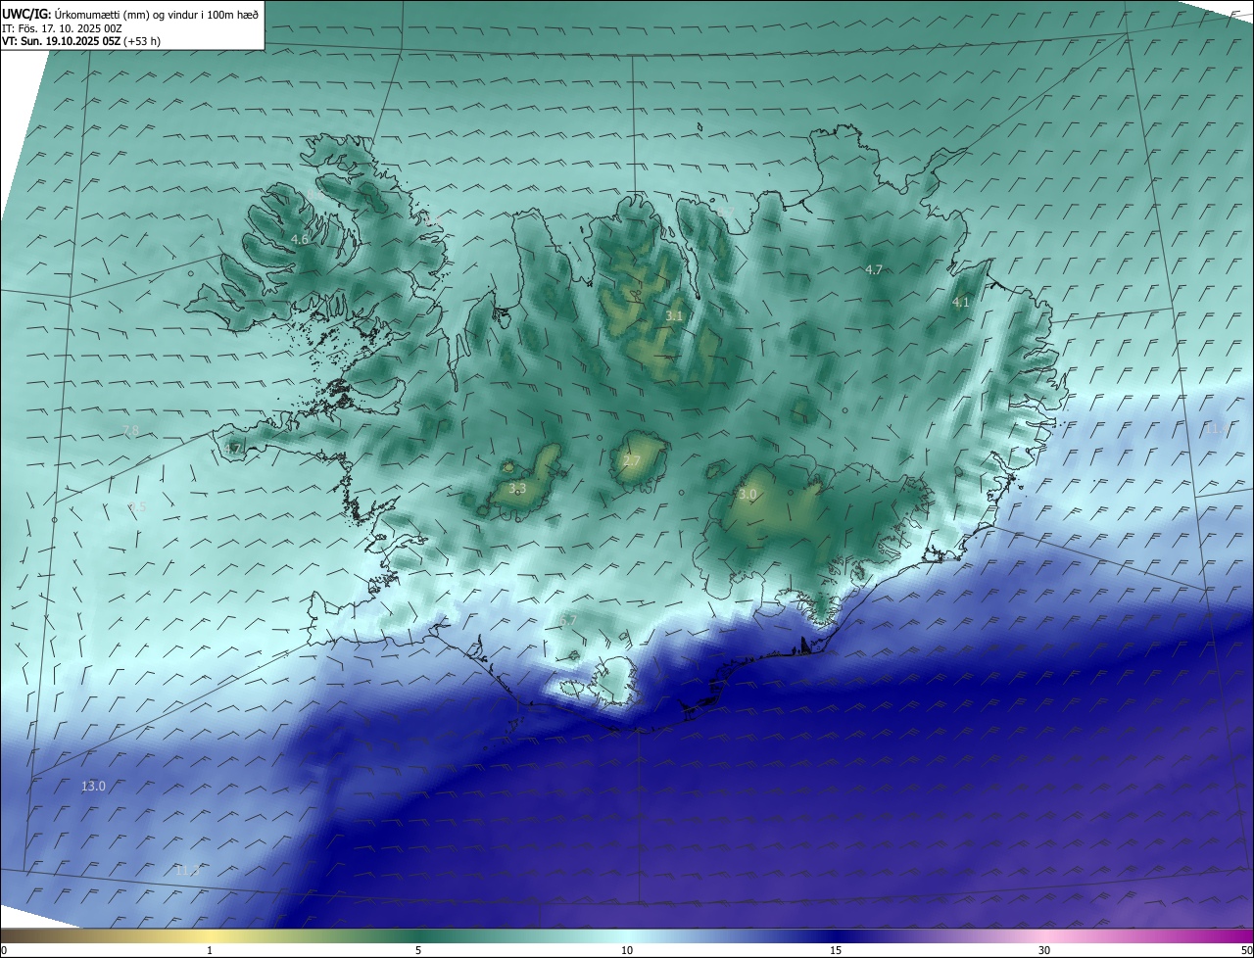Click the init time "IT: Fös. 17. 10. 2025 00Z"
The width and height of the screenshot is (1254, 958).
(62, 27)
